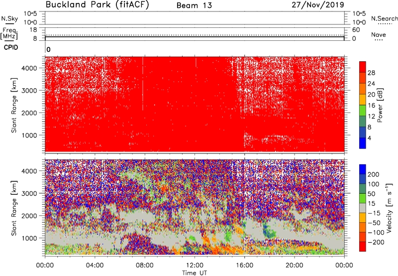Select the "20:00" time tick label
Image resolution: width=398 pixels, height=276 pixels.
[295, 266]
